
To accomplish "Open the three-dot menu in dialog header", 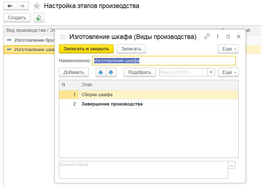I will (x=218, y=36).
